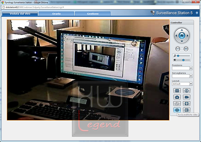
Task: Take a snapshot with the camera icon
Action: (x=177, y=97)
